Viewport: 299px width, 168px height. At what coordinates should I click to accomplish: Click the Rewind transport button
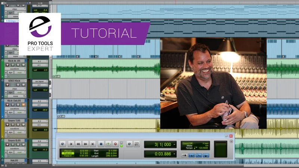click(78, 144)
